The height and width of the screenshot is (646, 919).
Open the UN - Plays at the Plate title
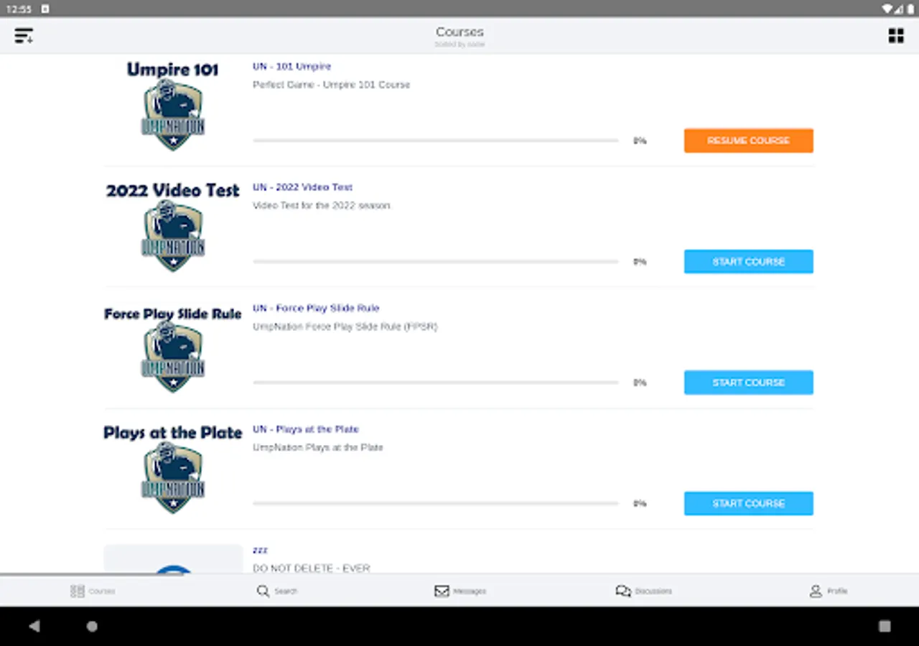coord(305,429)
